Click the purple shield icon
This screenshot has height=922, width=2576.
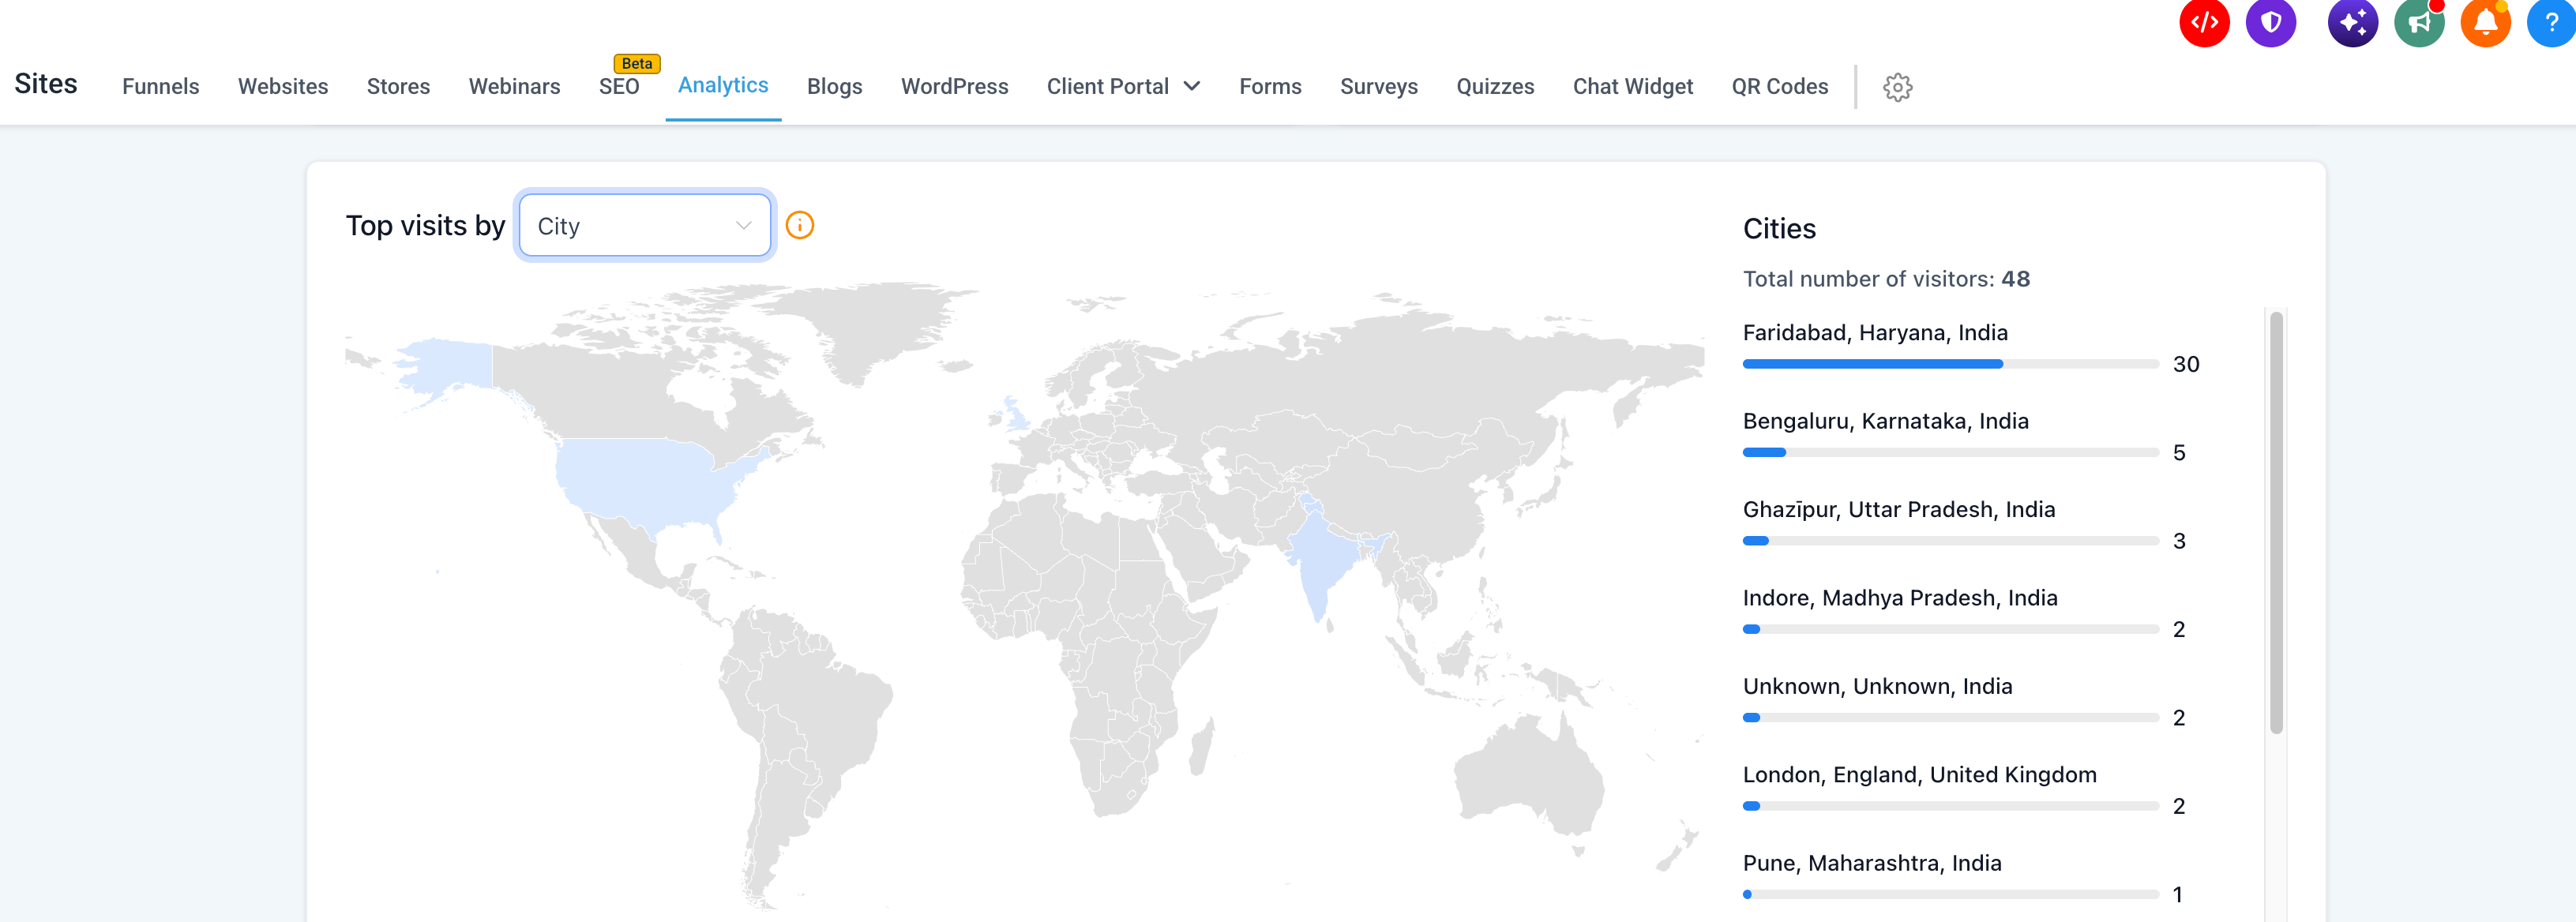tap(2271, 22)
